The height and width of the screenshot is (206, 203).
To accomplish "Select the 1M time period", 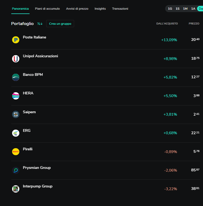I will pyautogui.click(x=185, y=9).
